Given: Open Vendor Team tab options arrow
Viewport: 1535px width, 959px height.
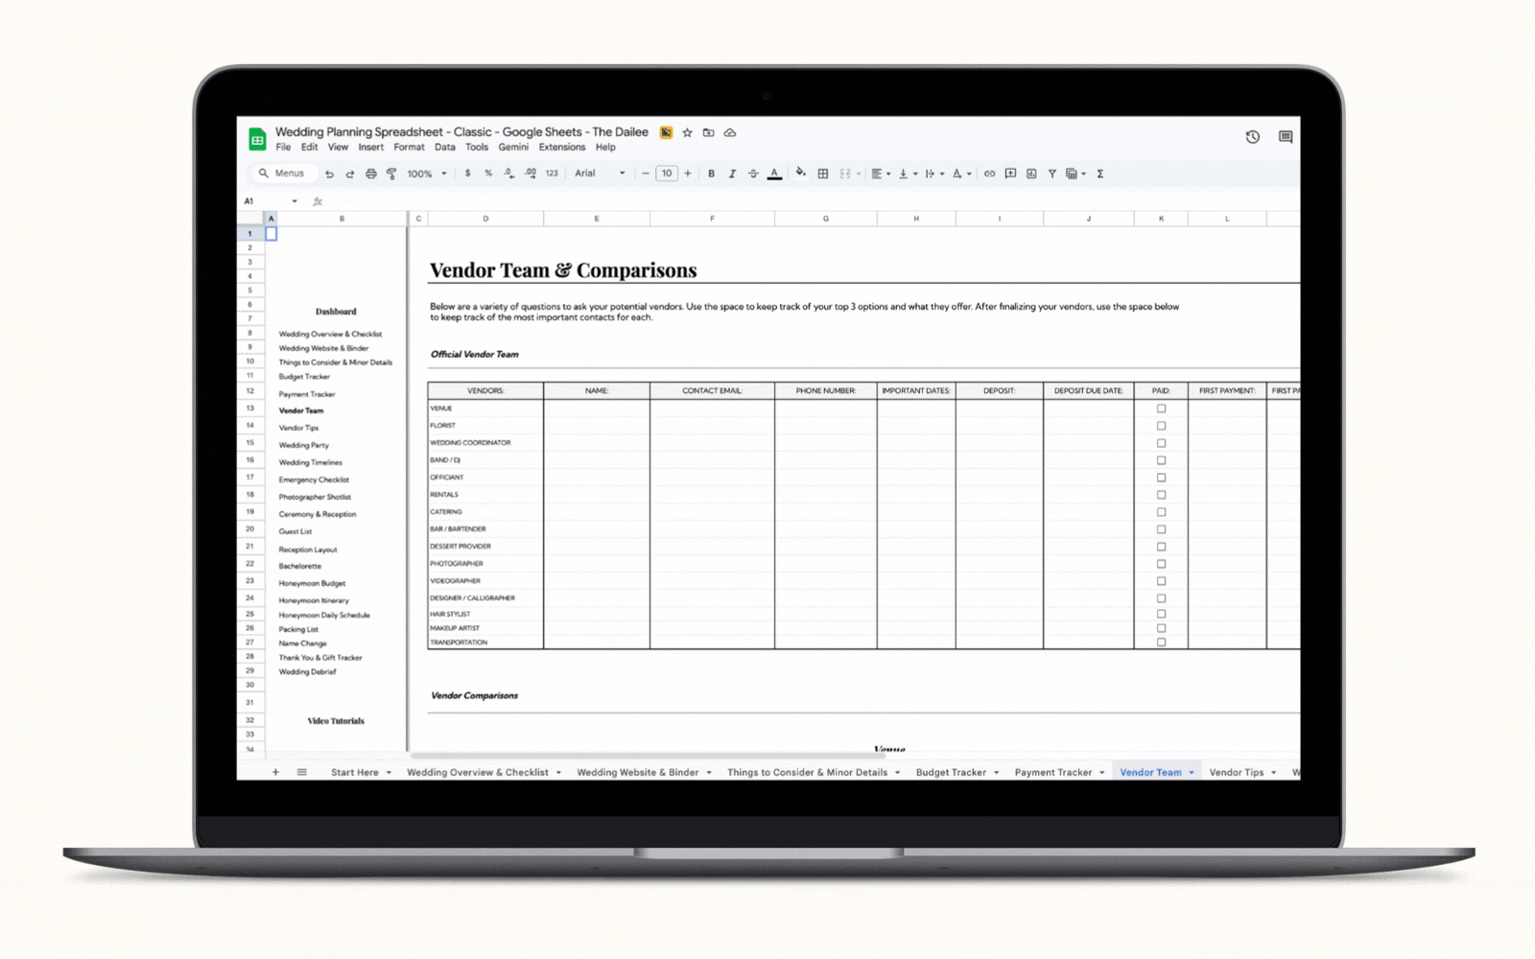Looking at the screenshot, I should 1192,773.
